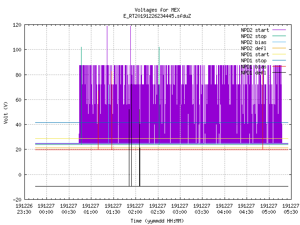Click the chart title 'Voltages for MEX'
The height and width of the screenshot is (225, 300).
point(157,10)
